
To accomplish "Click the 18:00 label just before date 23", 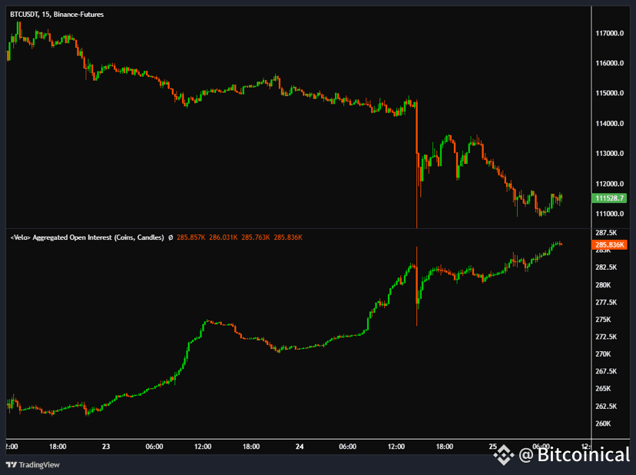I will 58,447.
